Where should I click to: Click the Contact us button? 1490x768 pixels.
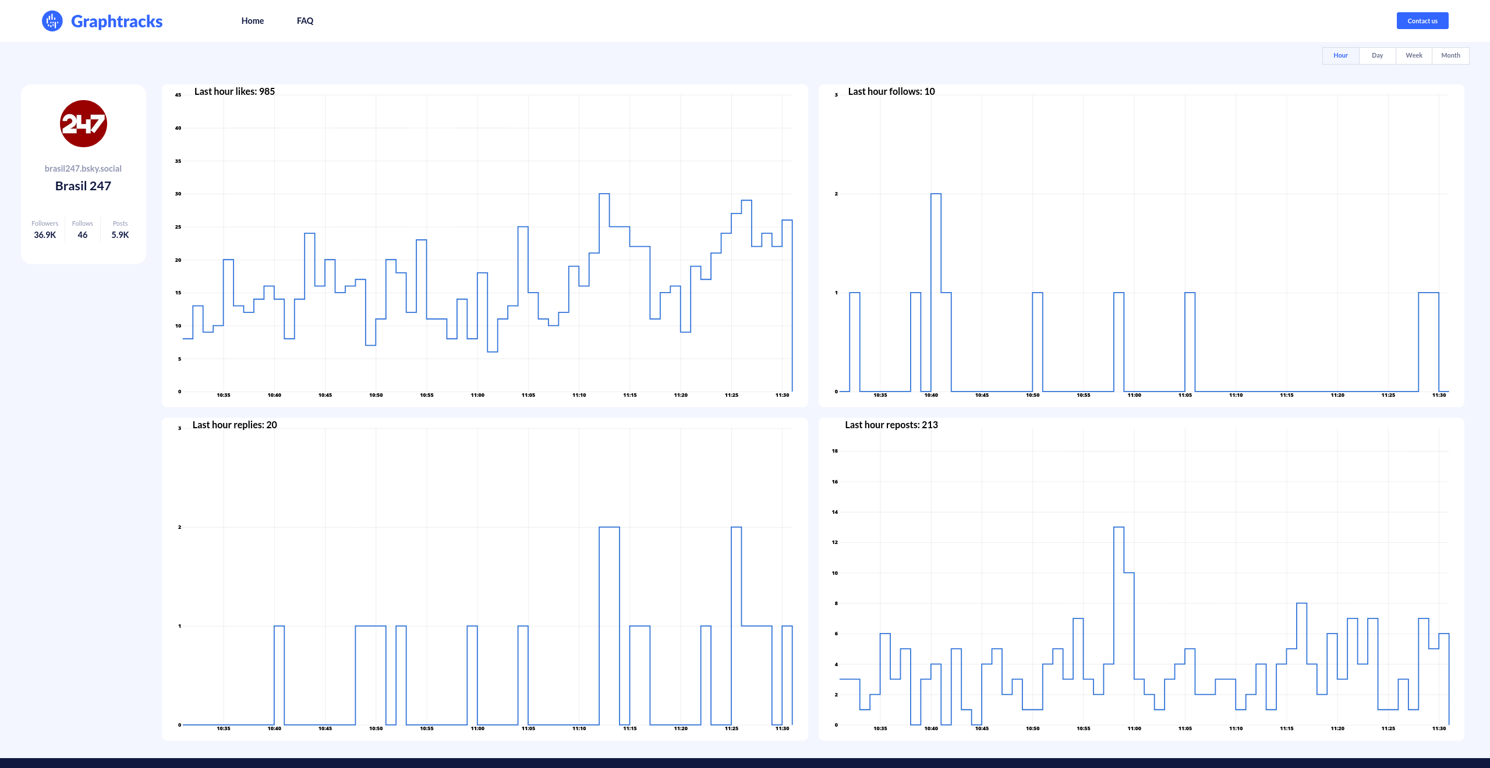(1422, 20)
